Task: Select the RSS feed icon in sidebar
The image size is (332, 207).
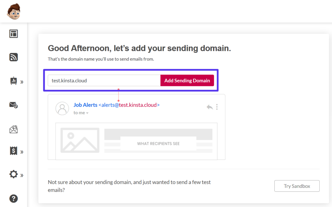Action: [13, 57]
